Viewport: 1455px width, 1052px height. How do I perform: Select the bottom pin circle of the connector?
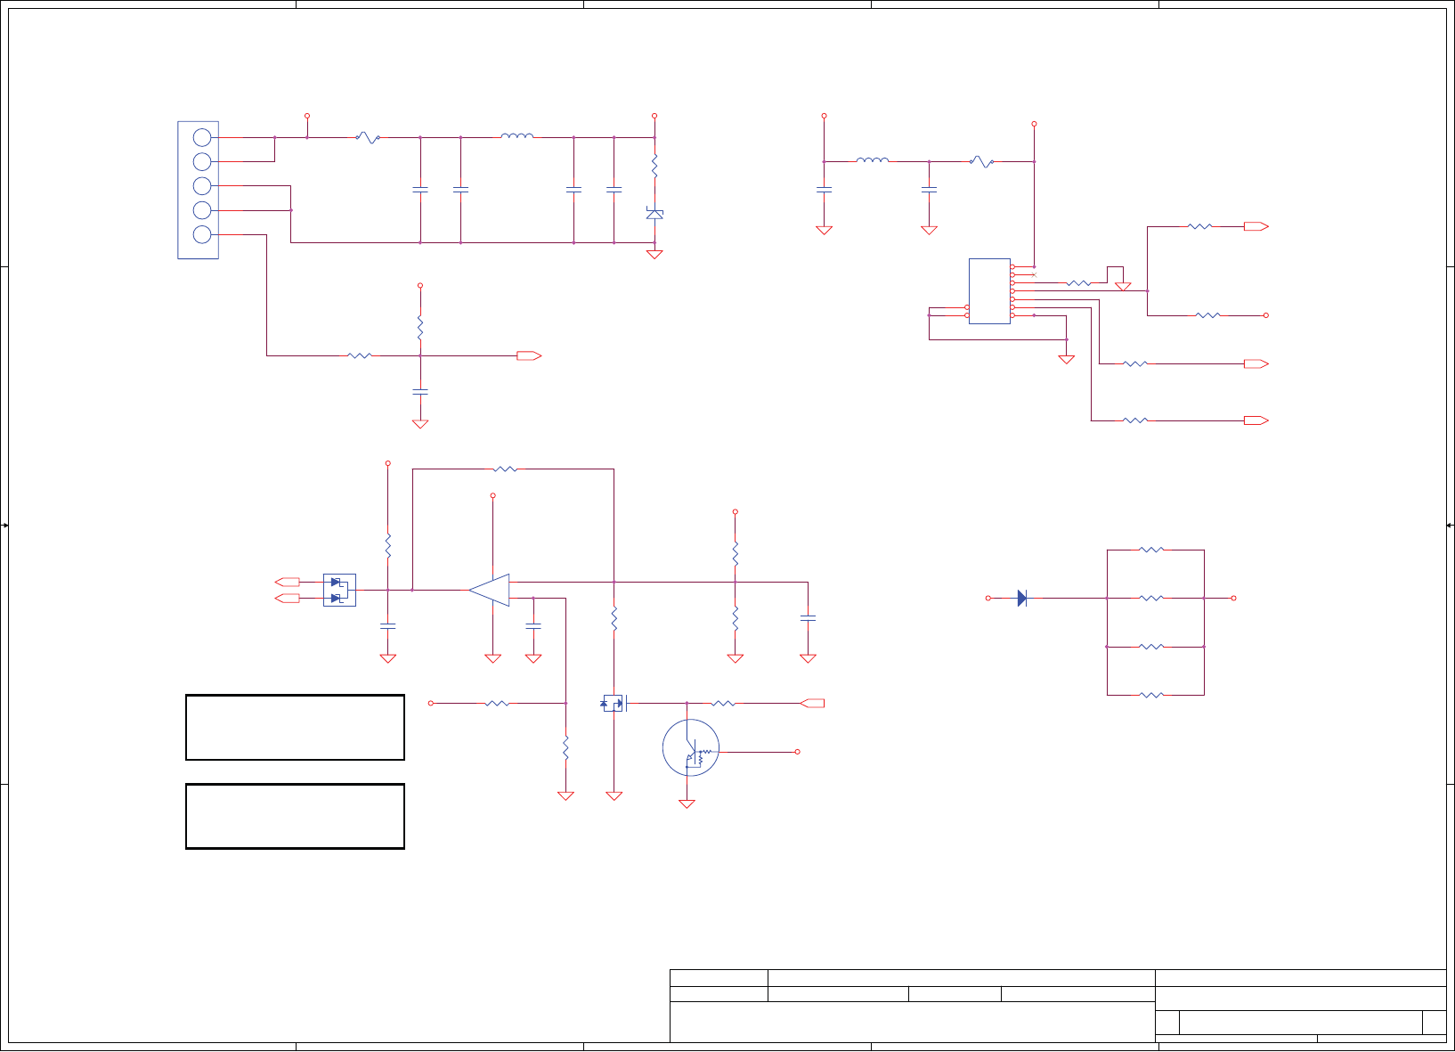click(x=202, y=234)
